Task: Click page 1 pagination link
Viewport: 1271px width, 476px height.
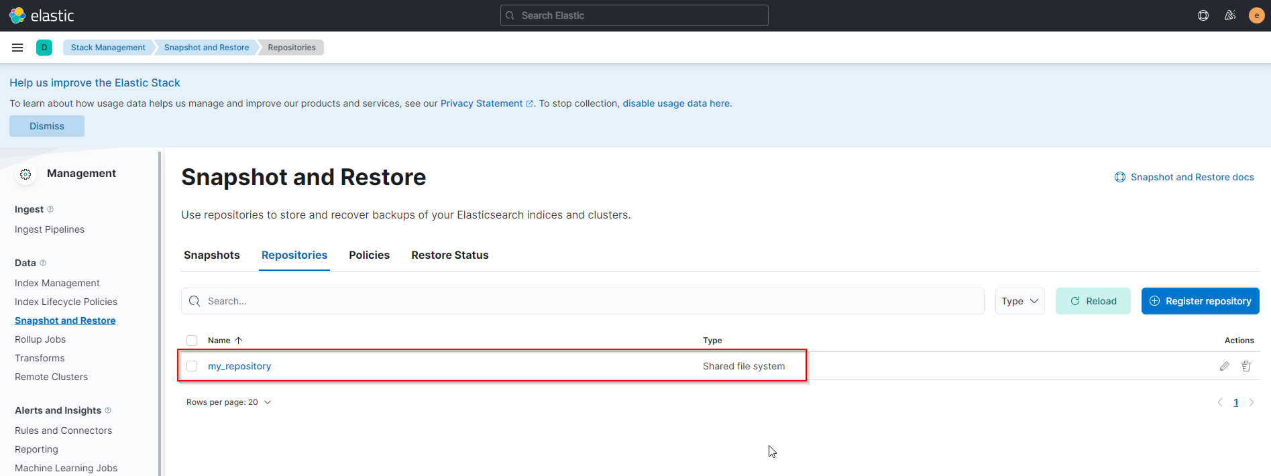Action: pos(1236,402)
